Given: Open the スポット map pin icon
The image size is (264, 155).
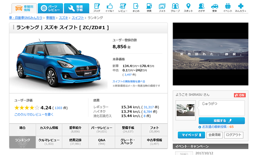Looking at the screenshot, I should [188, 8].
